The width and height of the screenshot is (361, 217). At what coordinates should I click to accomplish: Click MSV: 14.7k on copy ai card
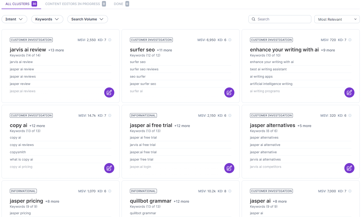[x=87, y=115]
